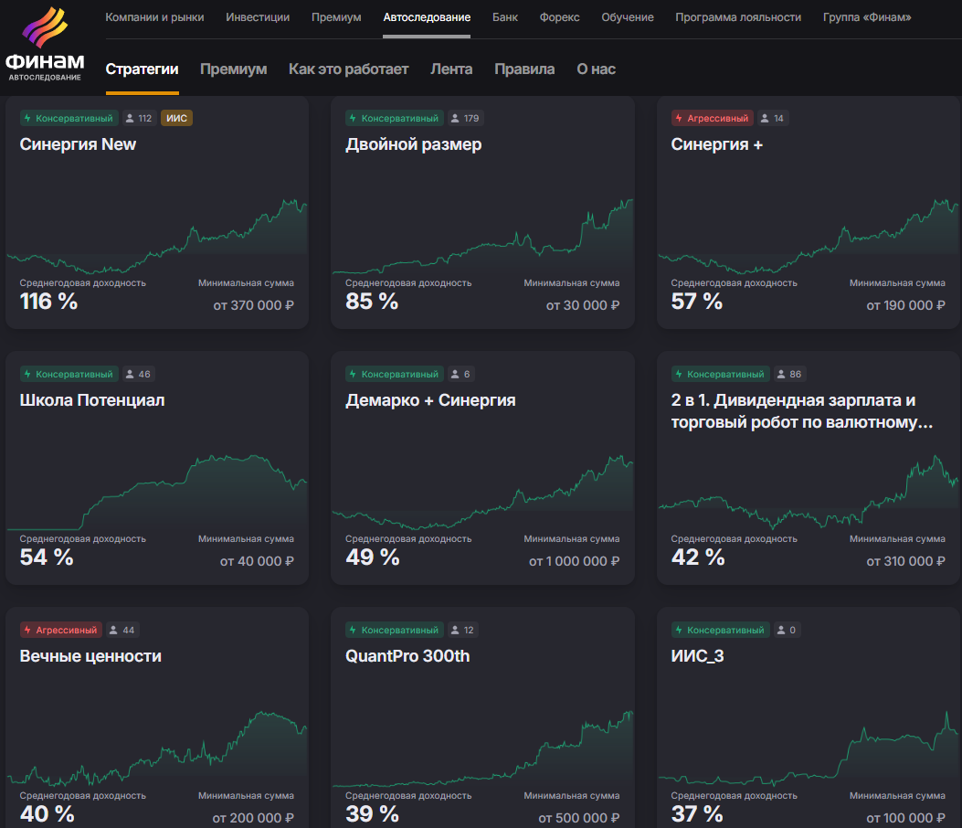962x828 pixels.
Task: Switch to Как это работает tab
Action: click(348, 69)
